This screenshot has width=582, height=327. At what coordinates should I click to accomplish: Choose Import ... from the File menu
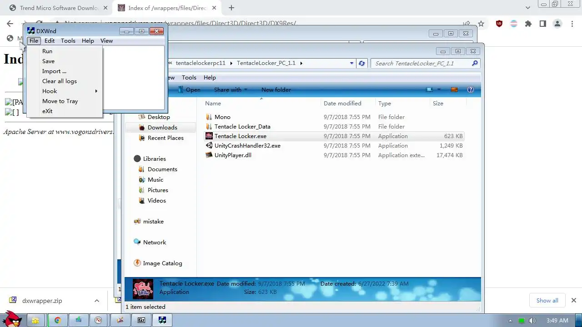tap(65, 71)
